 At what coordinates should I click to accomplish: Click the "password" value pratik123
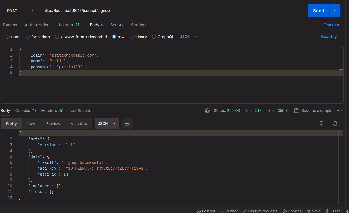coord(69,67)
